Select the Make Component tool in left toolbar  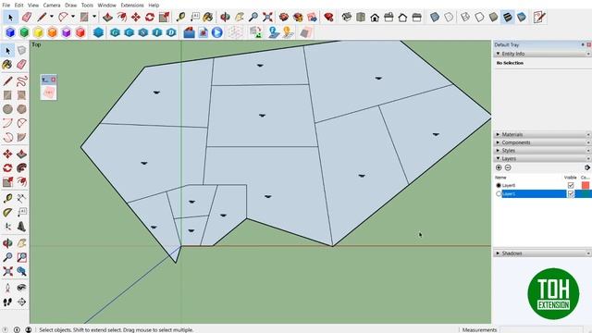coord(21,50)
